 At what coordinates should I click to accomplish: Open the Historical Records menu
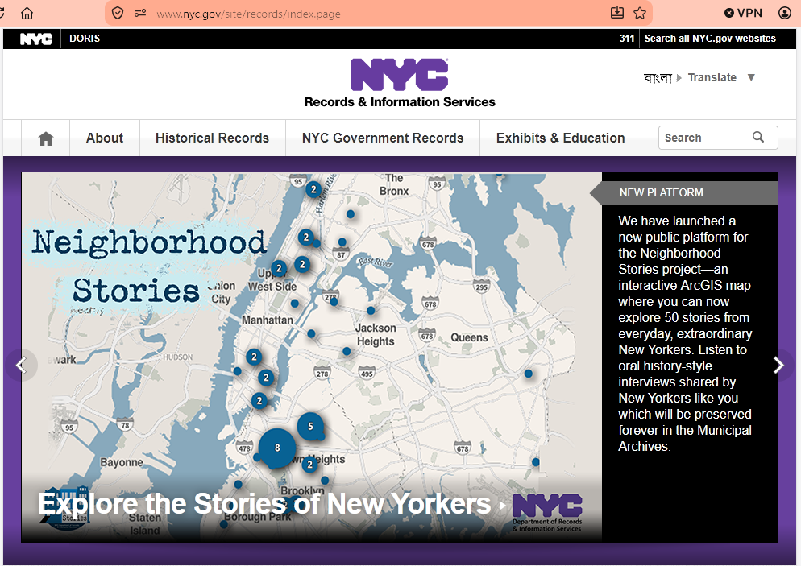pos(212,138)
